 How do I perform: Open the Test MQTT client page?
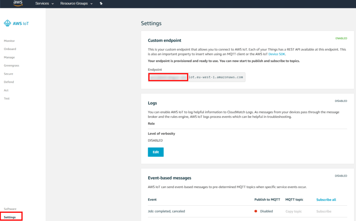(x=7, y=98)
